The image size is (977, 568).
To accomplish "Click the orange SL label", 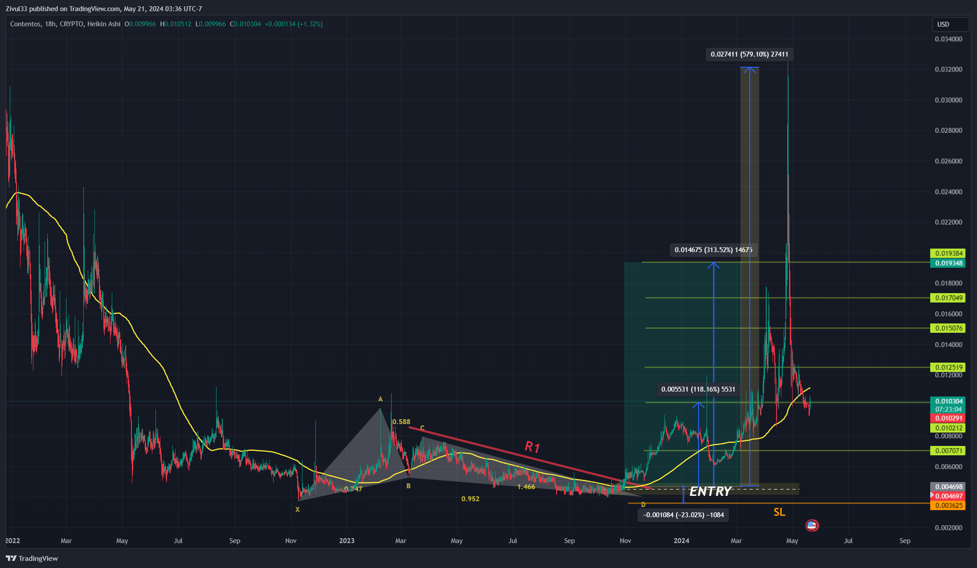I will pyautogui.click(x=779, y=512).
